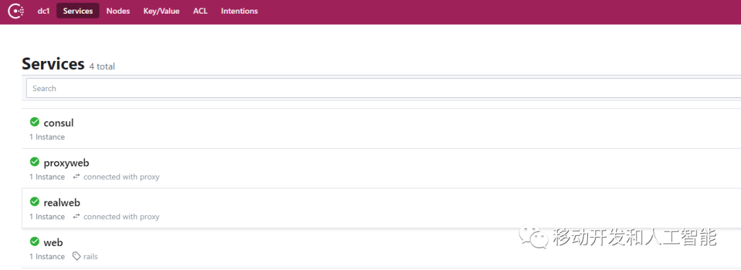Click the green check icon beside realweb
Viewport: 741px width, 270px height.
34,201
